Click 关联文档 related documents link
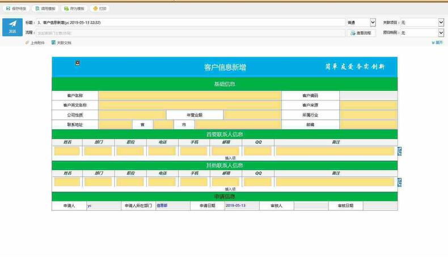The image size is (448, 257). (61, 43)
